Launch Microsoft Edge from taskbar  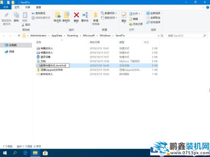(25, 153)
